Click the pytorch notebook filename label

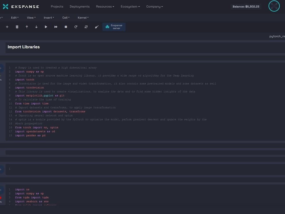click(277, 36)
